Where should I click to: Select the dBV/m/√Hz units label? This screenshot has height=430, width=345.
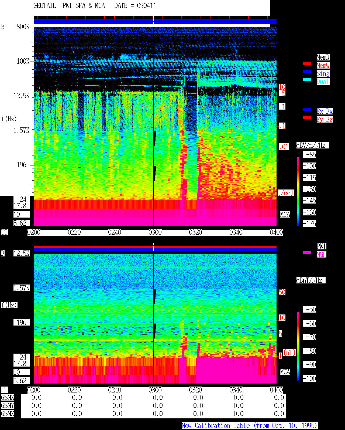point(312,145)
